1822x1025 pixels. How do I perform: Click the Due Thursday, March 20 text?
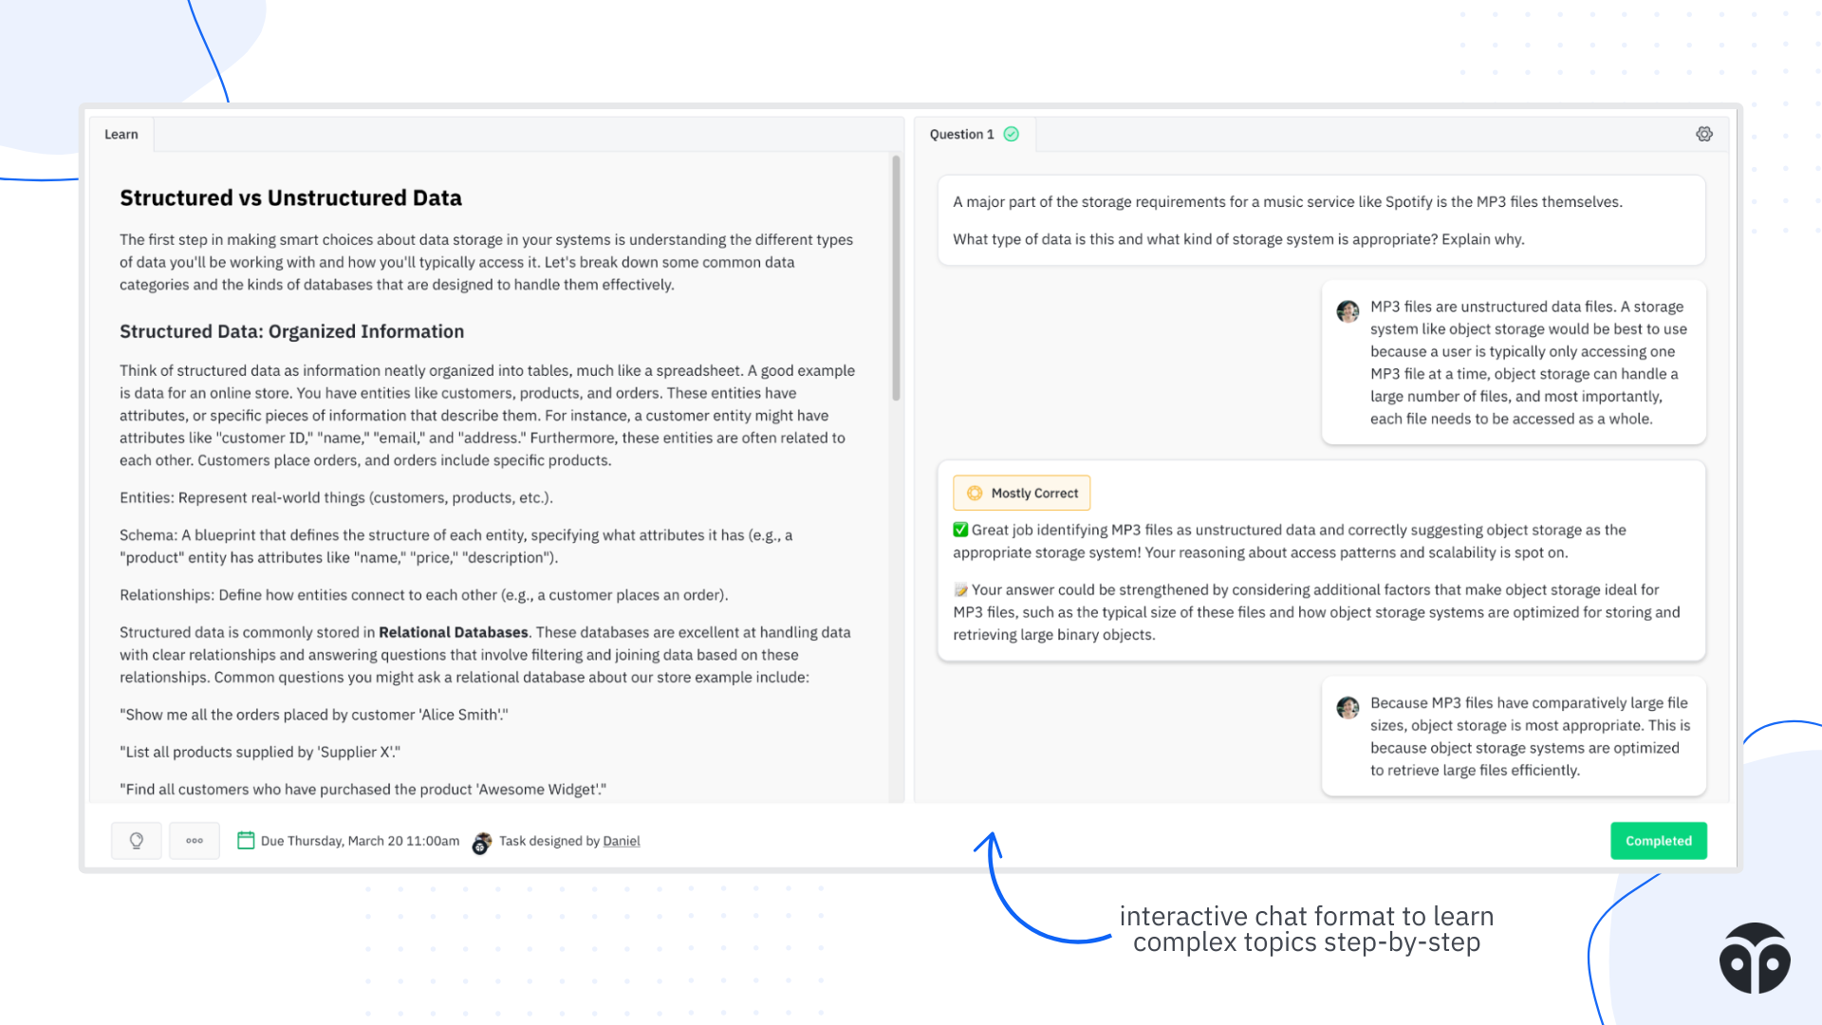click(x=360, y=841)
